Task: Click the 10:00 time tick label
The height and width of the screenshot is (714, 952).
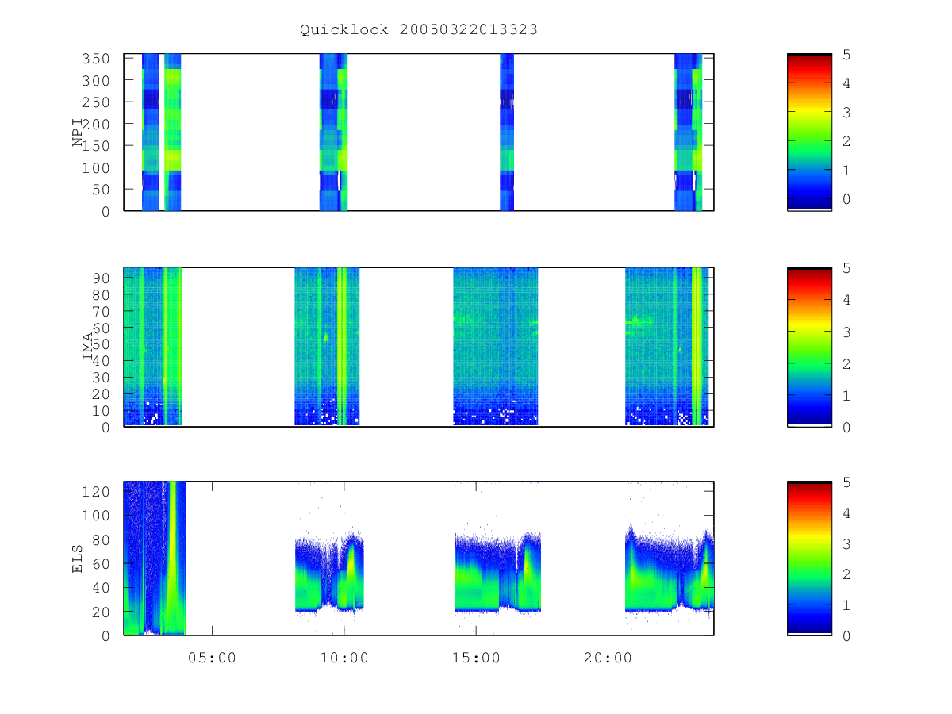Action: click(344, 658)
